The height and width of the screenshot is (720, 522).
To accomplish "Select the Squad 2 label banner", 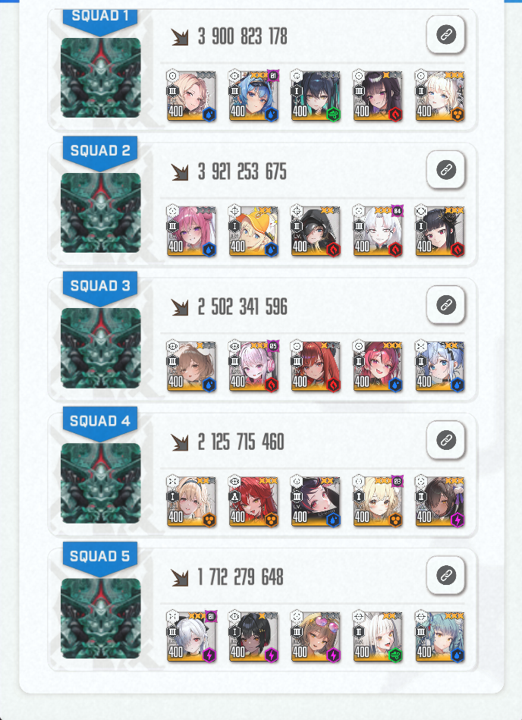I will pos(100,152).
